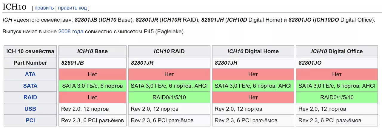Click "SATA 3,0 ГБ/с, 6 портов" Base cell
This screenshot has width=382, height=131.
click(93, 86)
